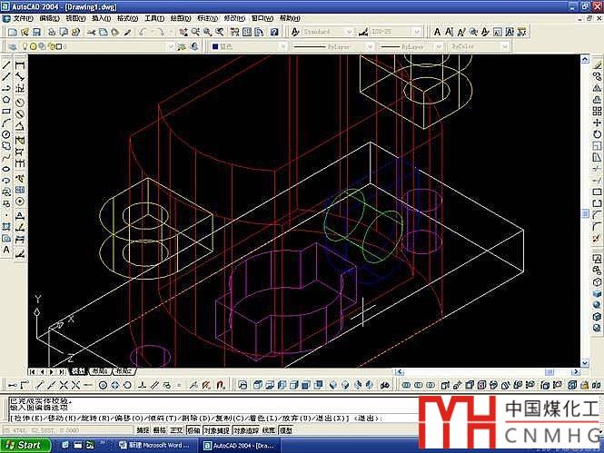Switch to Microsoft Word taskbar button
604x453 pixels.
click(x=154, y=446)
